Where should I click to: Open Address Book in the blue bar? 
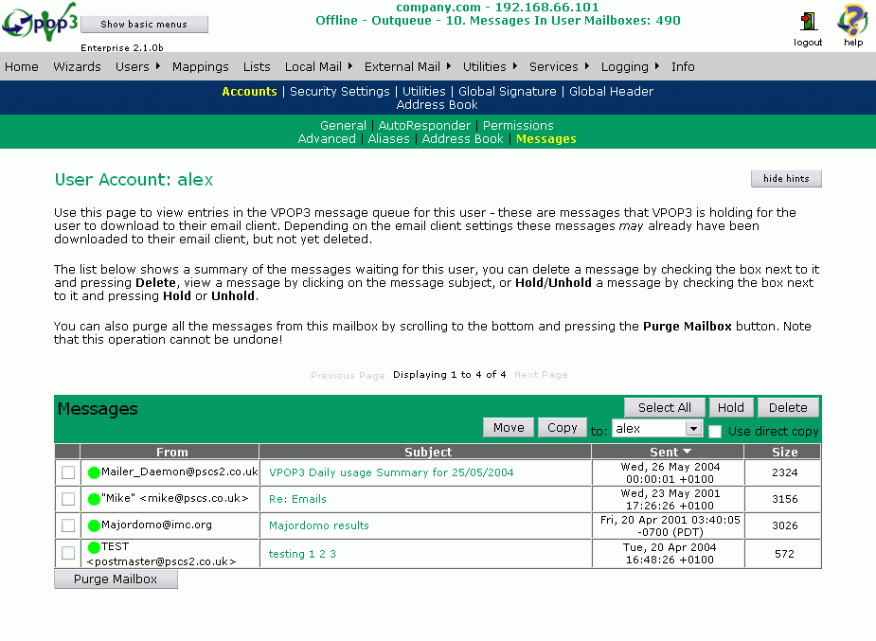(x=437, y=104)
